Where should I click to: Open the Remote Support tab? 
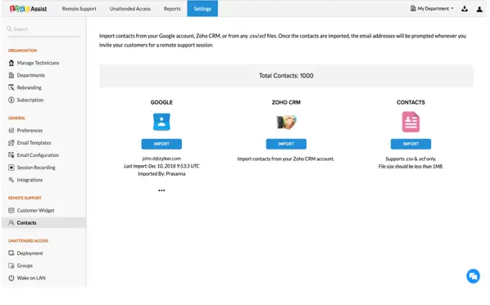[79, 9]
